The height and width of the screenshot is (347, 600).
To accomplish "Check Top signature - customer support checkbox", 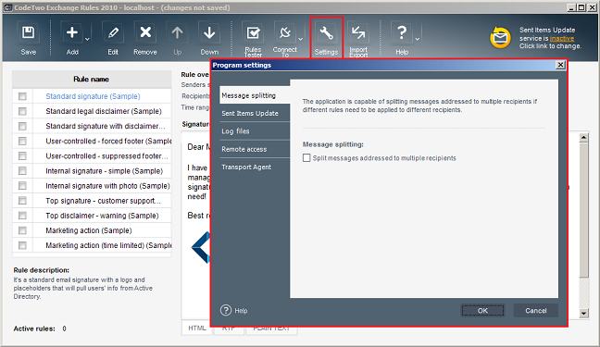I will coord(22,201).
